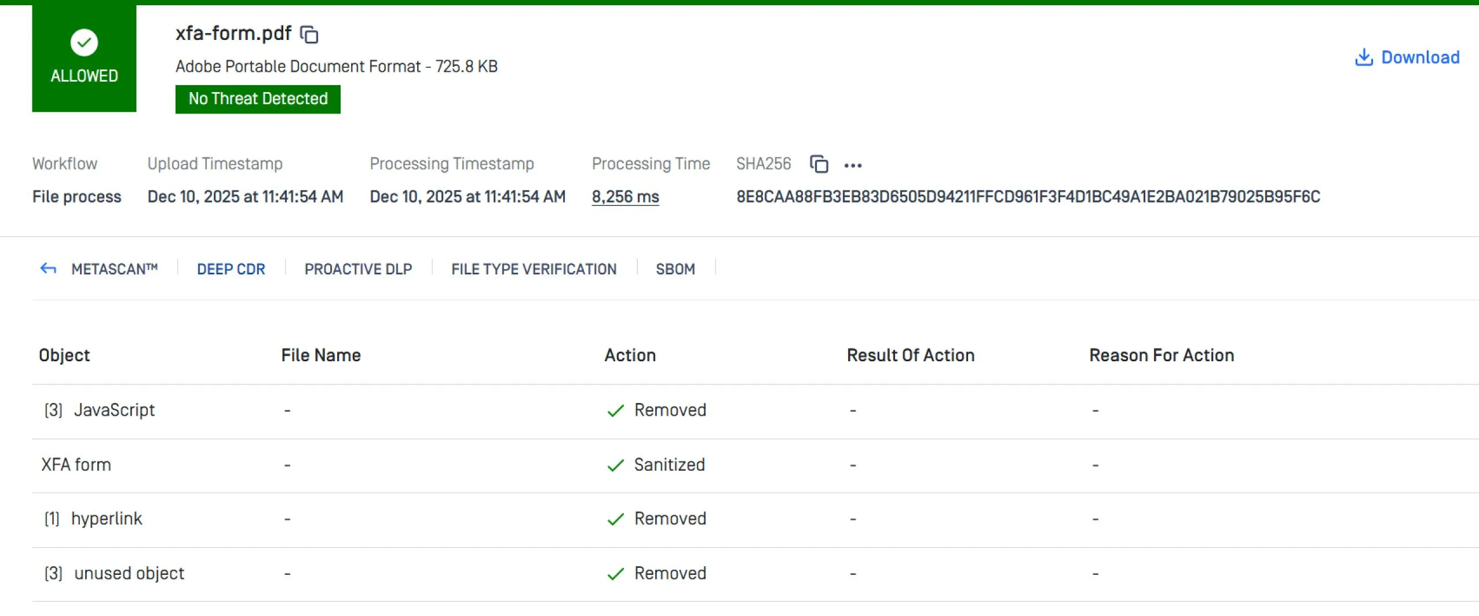
Task: Go to FILE TYPE VERIFICATION tab
Action: (x=534, y=269)
